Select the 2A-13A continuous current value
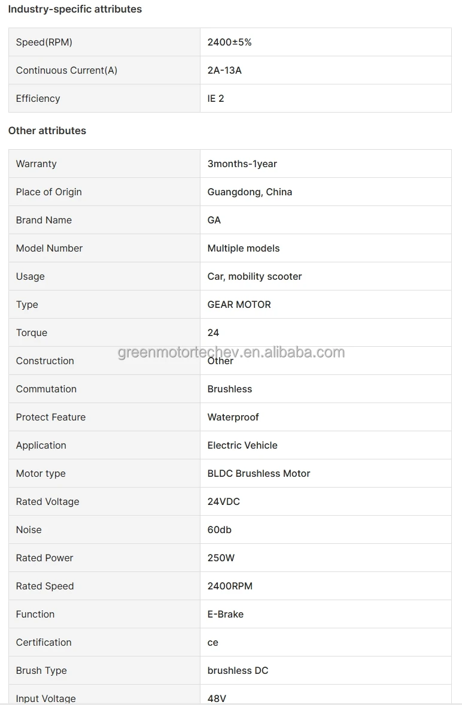Screen dimensions: 462x705 coord(224,70)
